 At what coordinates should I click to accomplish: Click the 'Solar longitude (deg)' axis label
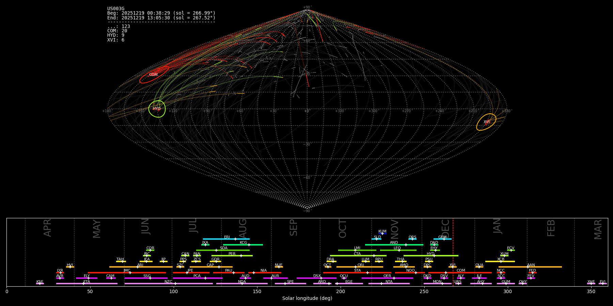click(x=307, y=298)
